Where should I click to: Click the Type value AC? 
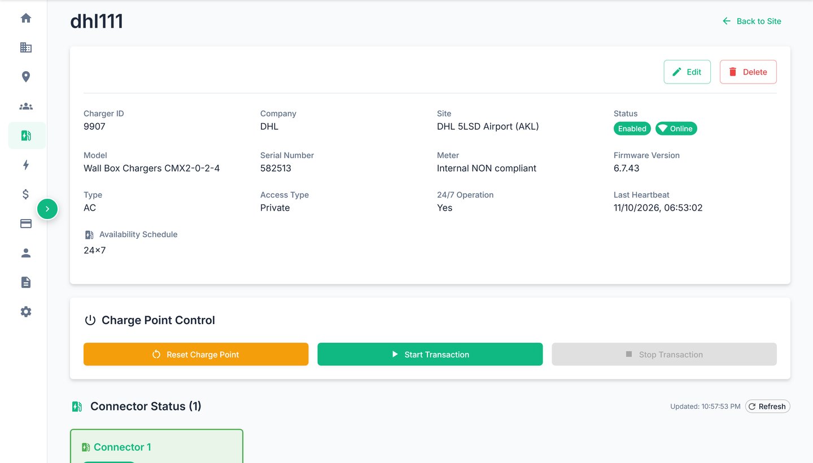coord(90,208)
